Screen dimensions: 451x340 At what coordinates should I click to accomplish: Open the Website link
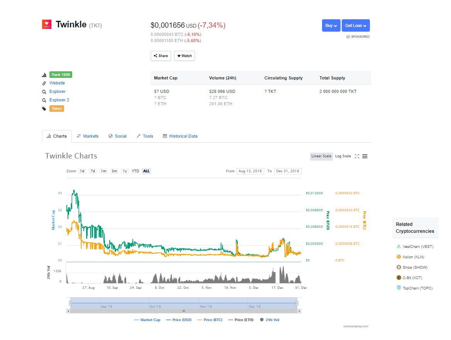(x=57, y=83)
